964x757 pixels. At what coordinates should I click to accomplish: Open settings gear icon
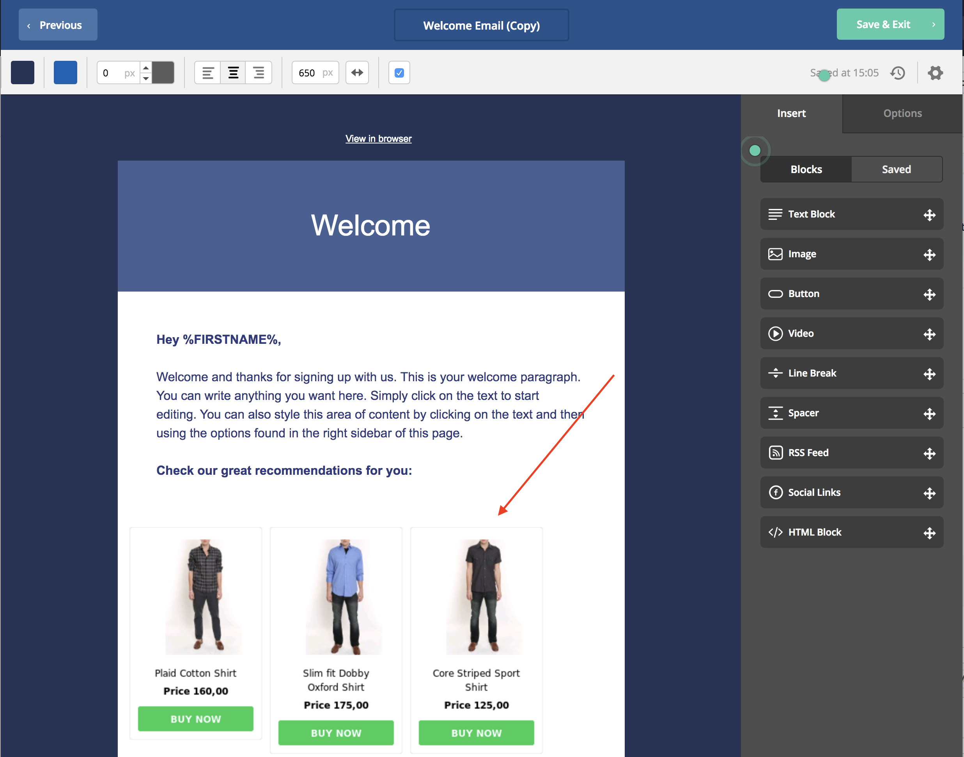[935, 73]
